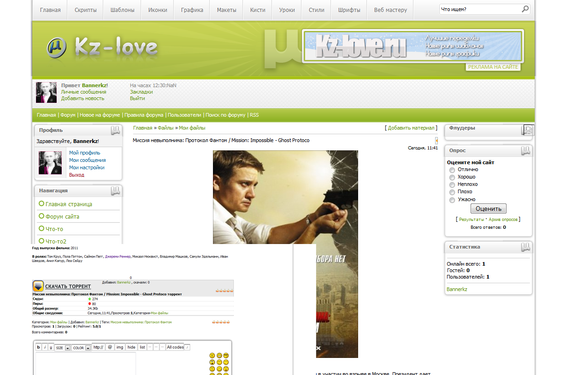This screenshot has height=375, width=572.
Task: Apply underline with the u button
Action: [51, 347]
